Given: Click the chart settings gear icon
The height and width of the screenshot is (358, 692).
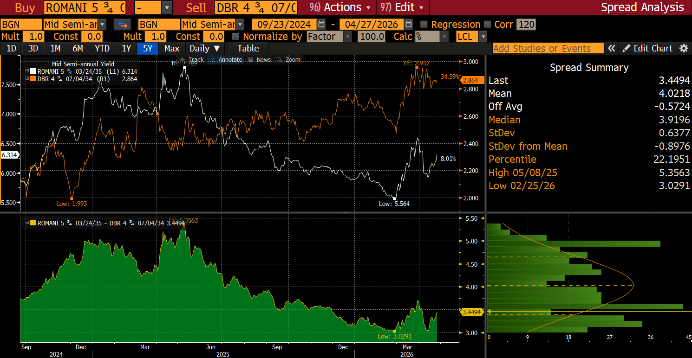Looking at the screenshot, I should pyautogui.click(x=683, y=49).
